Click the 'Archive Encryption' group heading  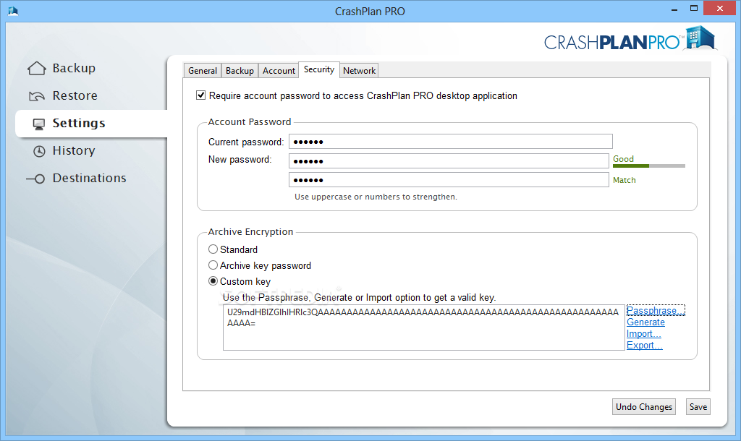click(x=250, y=232)
